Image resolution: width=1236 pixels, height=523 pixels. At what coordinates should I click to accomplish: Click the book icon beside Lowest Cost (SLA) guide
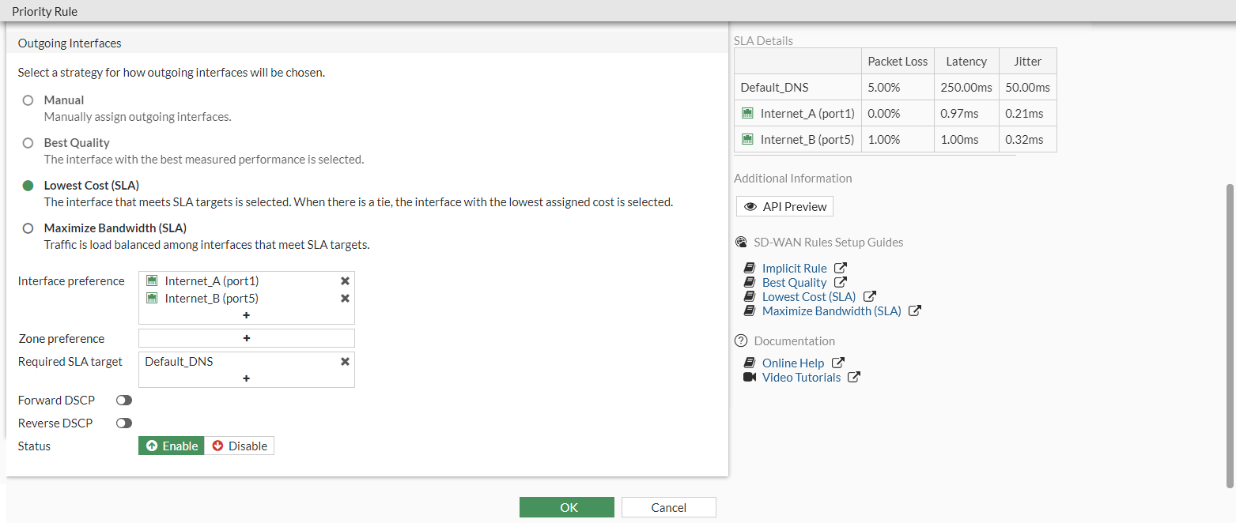[x=750, y=297]
